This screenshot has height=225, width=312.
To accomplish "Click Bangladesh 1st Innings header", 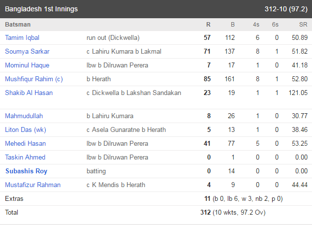I will pos(41,9).
